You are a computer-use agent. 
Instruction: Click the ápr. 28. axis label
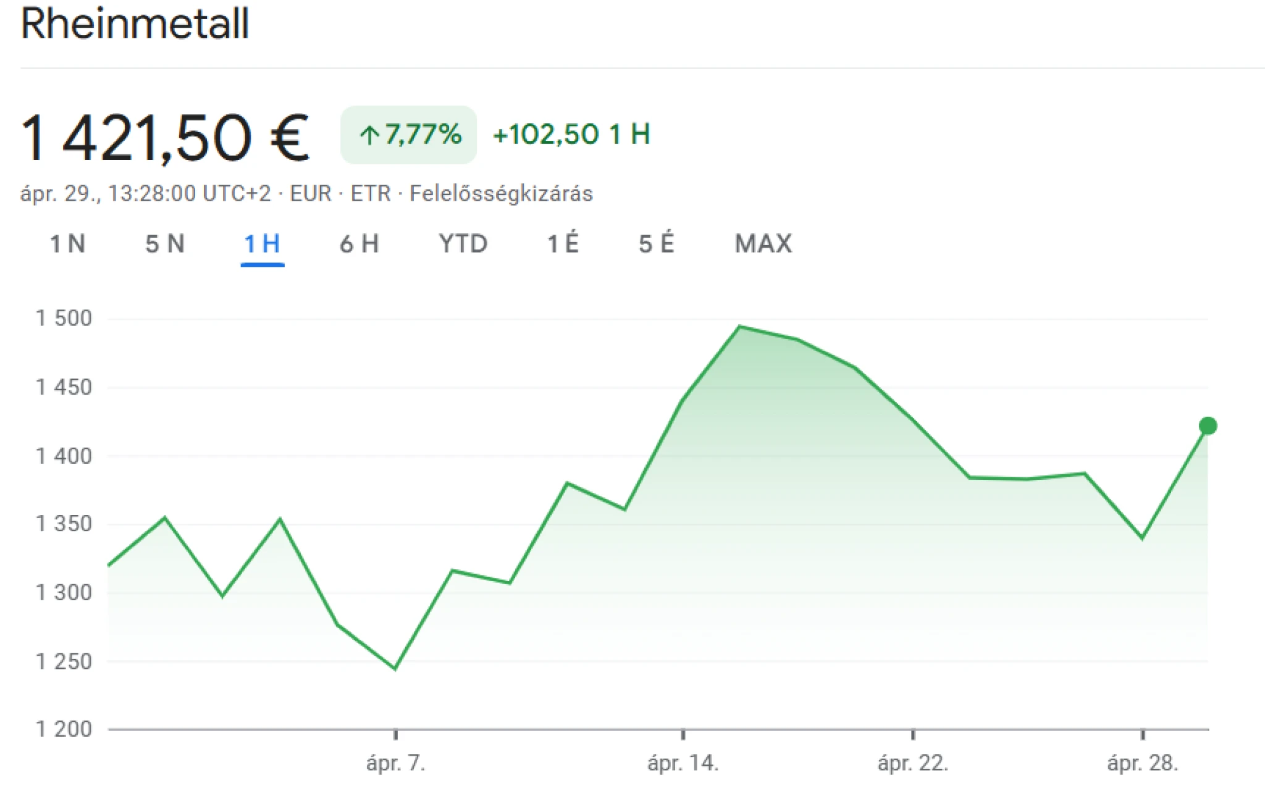pos(1143,763)
